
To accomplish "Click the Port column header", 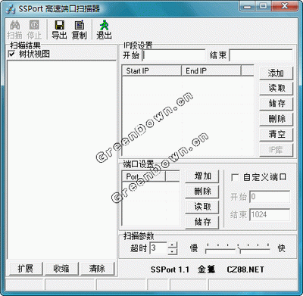I will pos(144,176).
